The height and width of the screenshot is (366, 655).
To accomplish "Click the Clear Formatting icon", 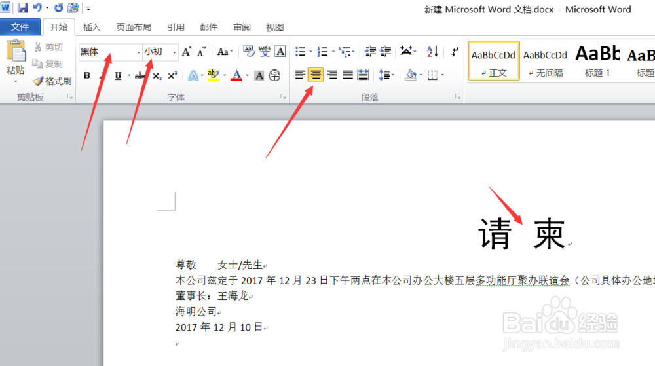I will [248, 51].
